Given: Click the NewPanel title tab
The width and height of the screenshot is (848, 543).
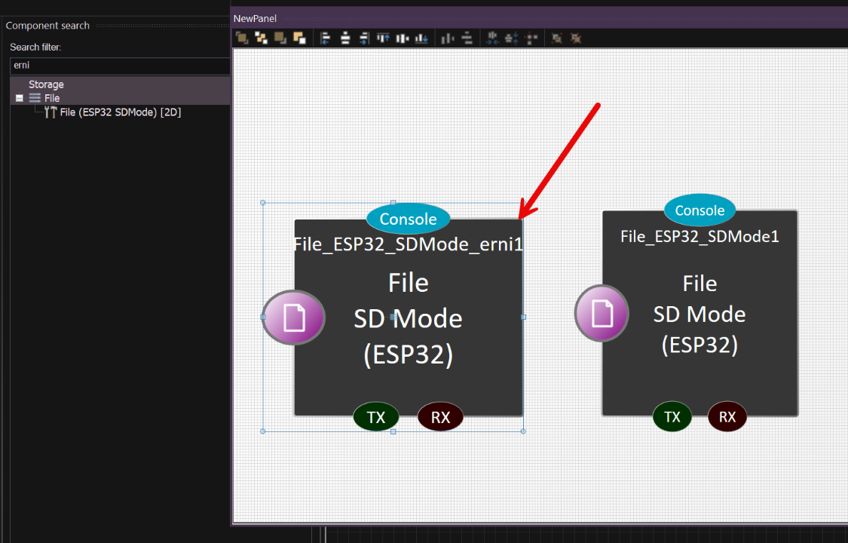Looking at the screenshot, I should click(x=255, y=18).
